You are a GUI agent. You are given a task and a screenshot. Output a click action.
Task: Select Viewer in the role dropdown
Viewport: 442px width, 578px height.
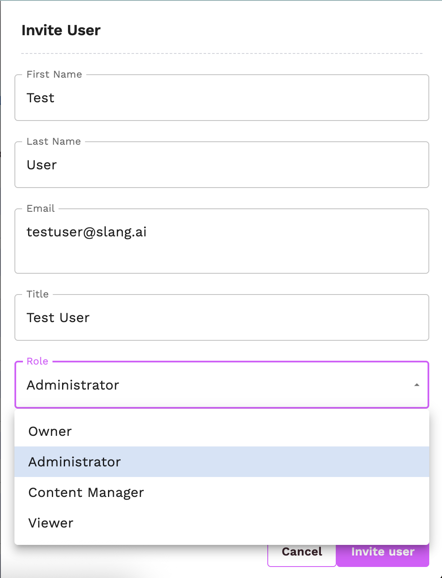[51, 523]
